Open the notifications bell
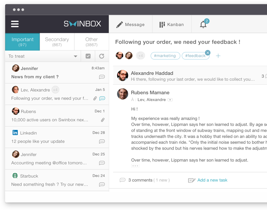The width and height of the screenshot is (267, 210). tap(203, 24)
